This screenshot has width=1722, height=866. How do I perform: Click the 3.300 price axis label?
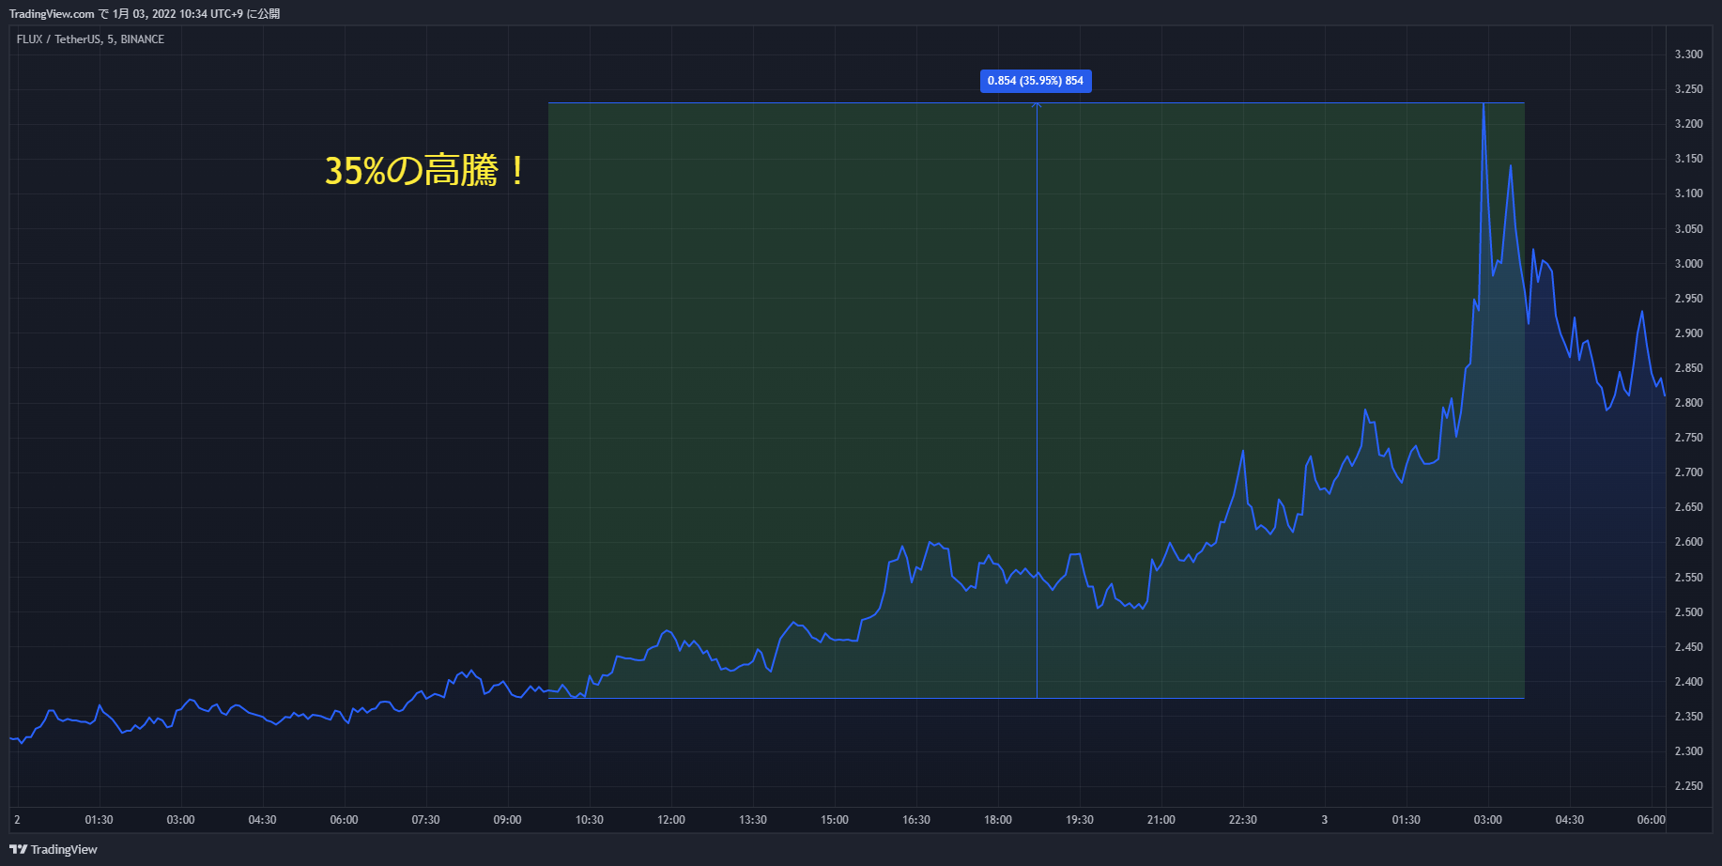1688,54
